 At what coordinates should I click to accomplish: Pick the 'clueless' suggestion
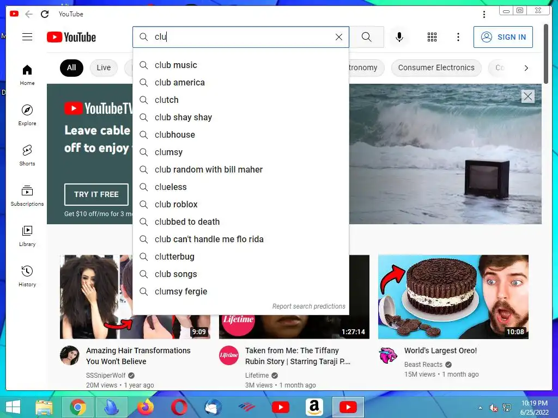(x=240, y=187)
